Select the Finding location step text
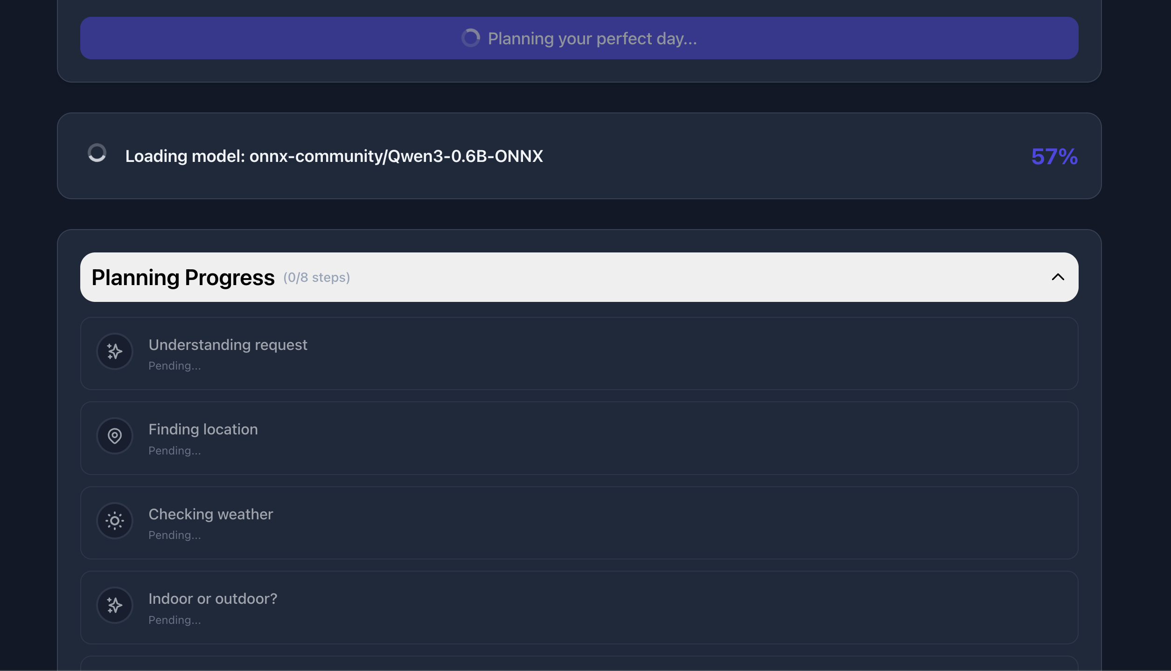Screen dimensions: 1171x671 203,429
